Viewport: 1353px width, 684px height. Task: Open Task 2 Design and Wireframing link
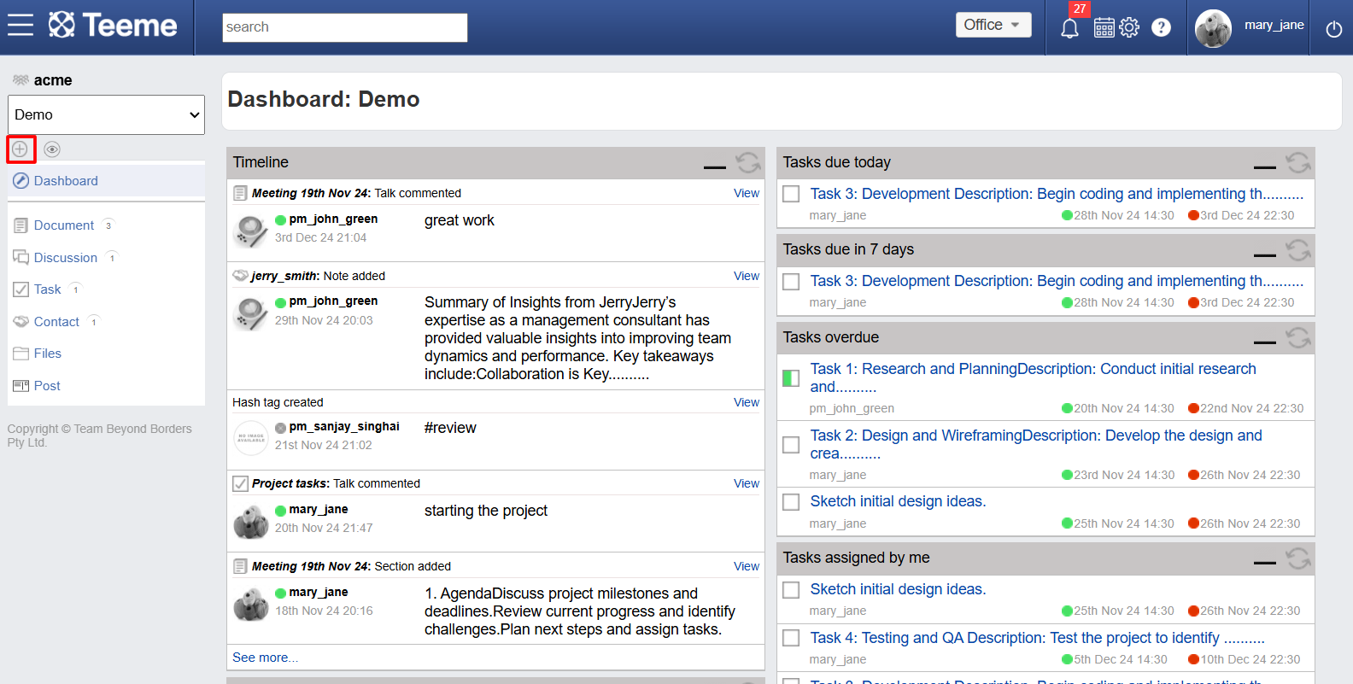pyautogui.click(x=1036, y=444)
